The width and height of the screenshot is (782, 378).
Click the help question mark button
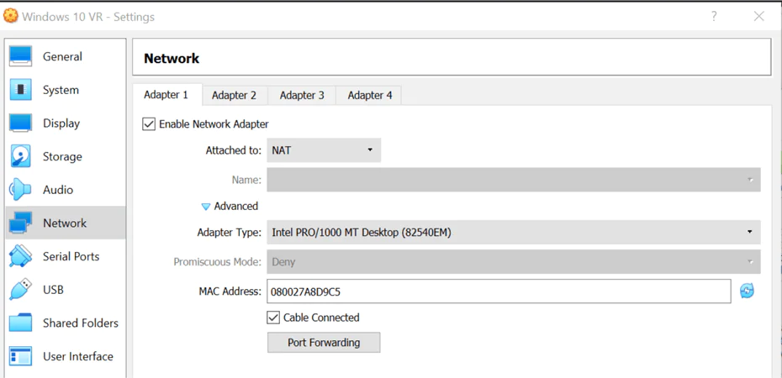tap(714, 16)
